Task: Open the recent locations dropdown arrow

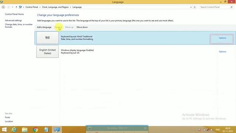Action: click(x=12, y=7)
